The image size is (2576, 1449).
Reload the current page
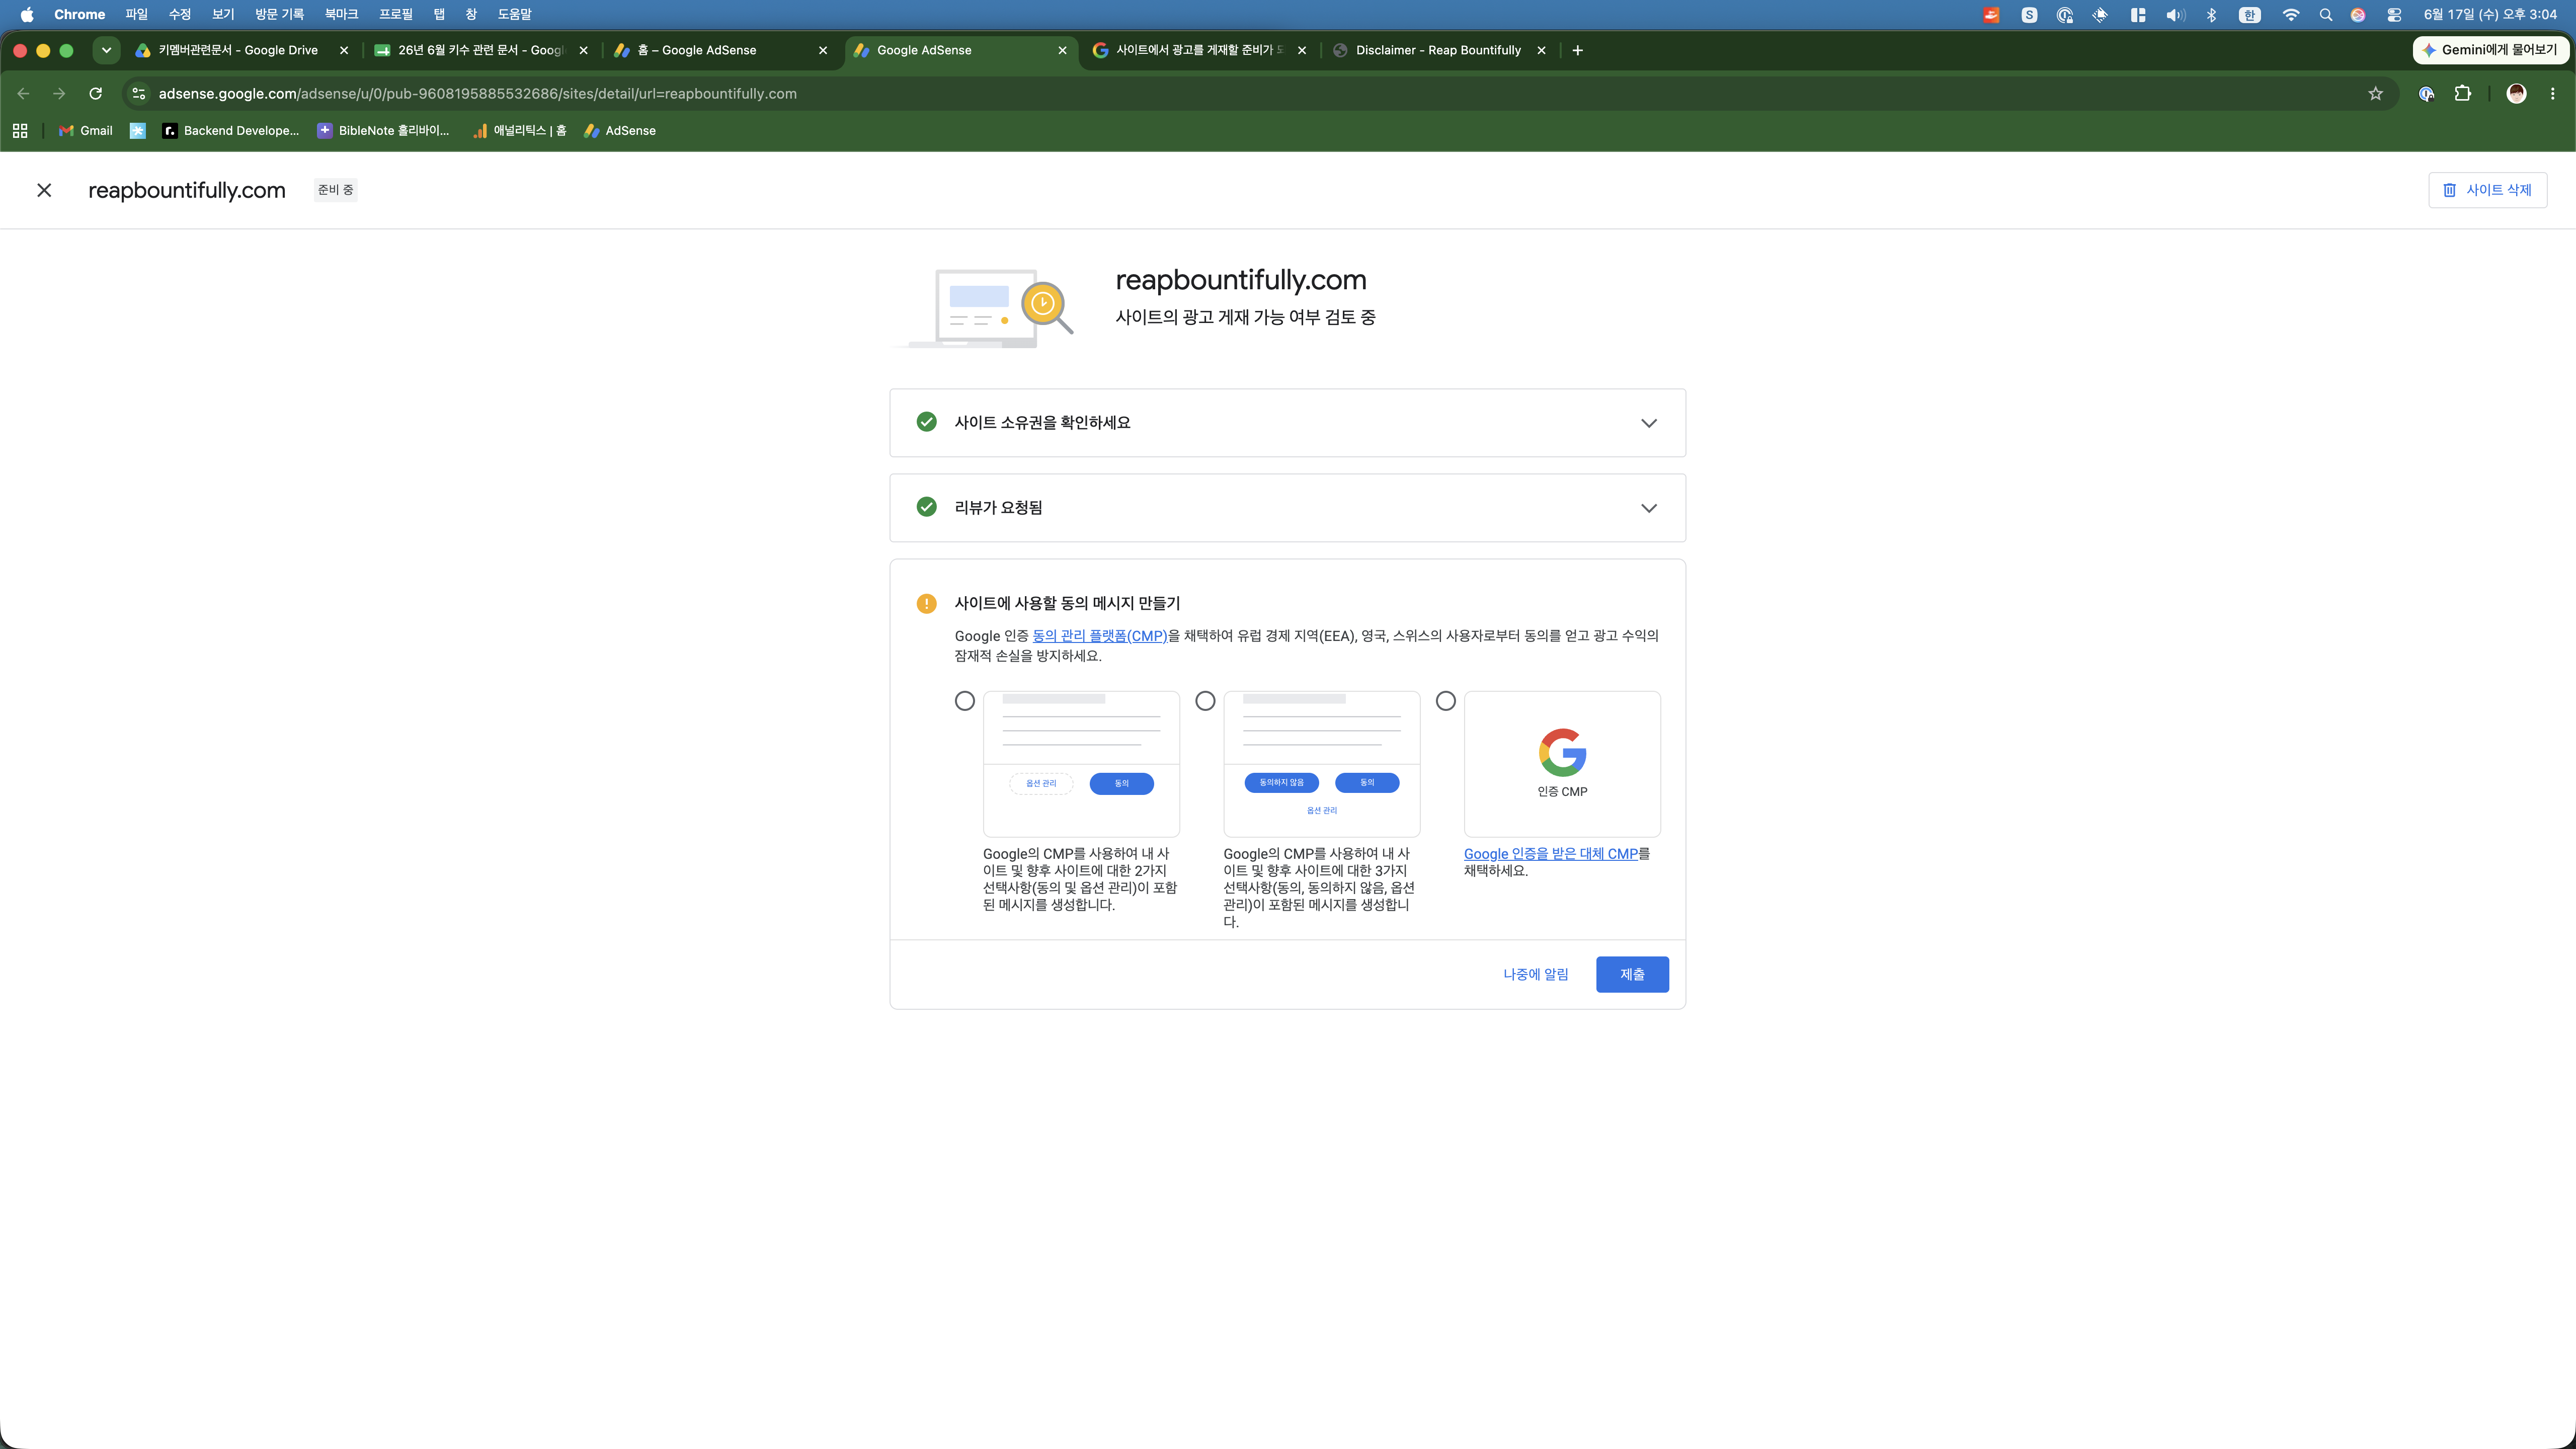[96, 94]
